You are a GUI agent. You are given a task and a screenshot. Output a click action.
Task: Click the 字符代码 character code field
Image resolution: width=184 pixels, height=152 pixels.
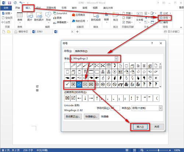[115, 108]
